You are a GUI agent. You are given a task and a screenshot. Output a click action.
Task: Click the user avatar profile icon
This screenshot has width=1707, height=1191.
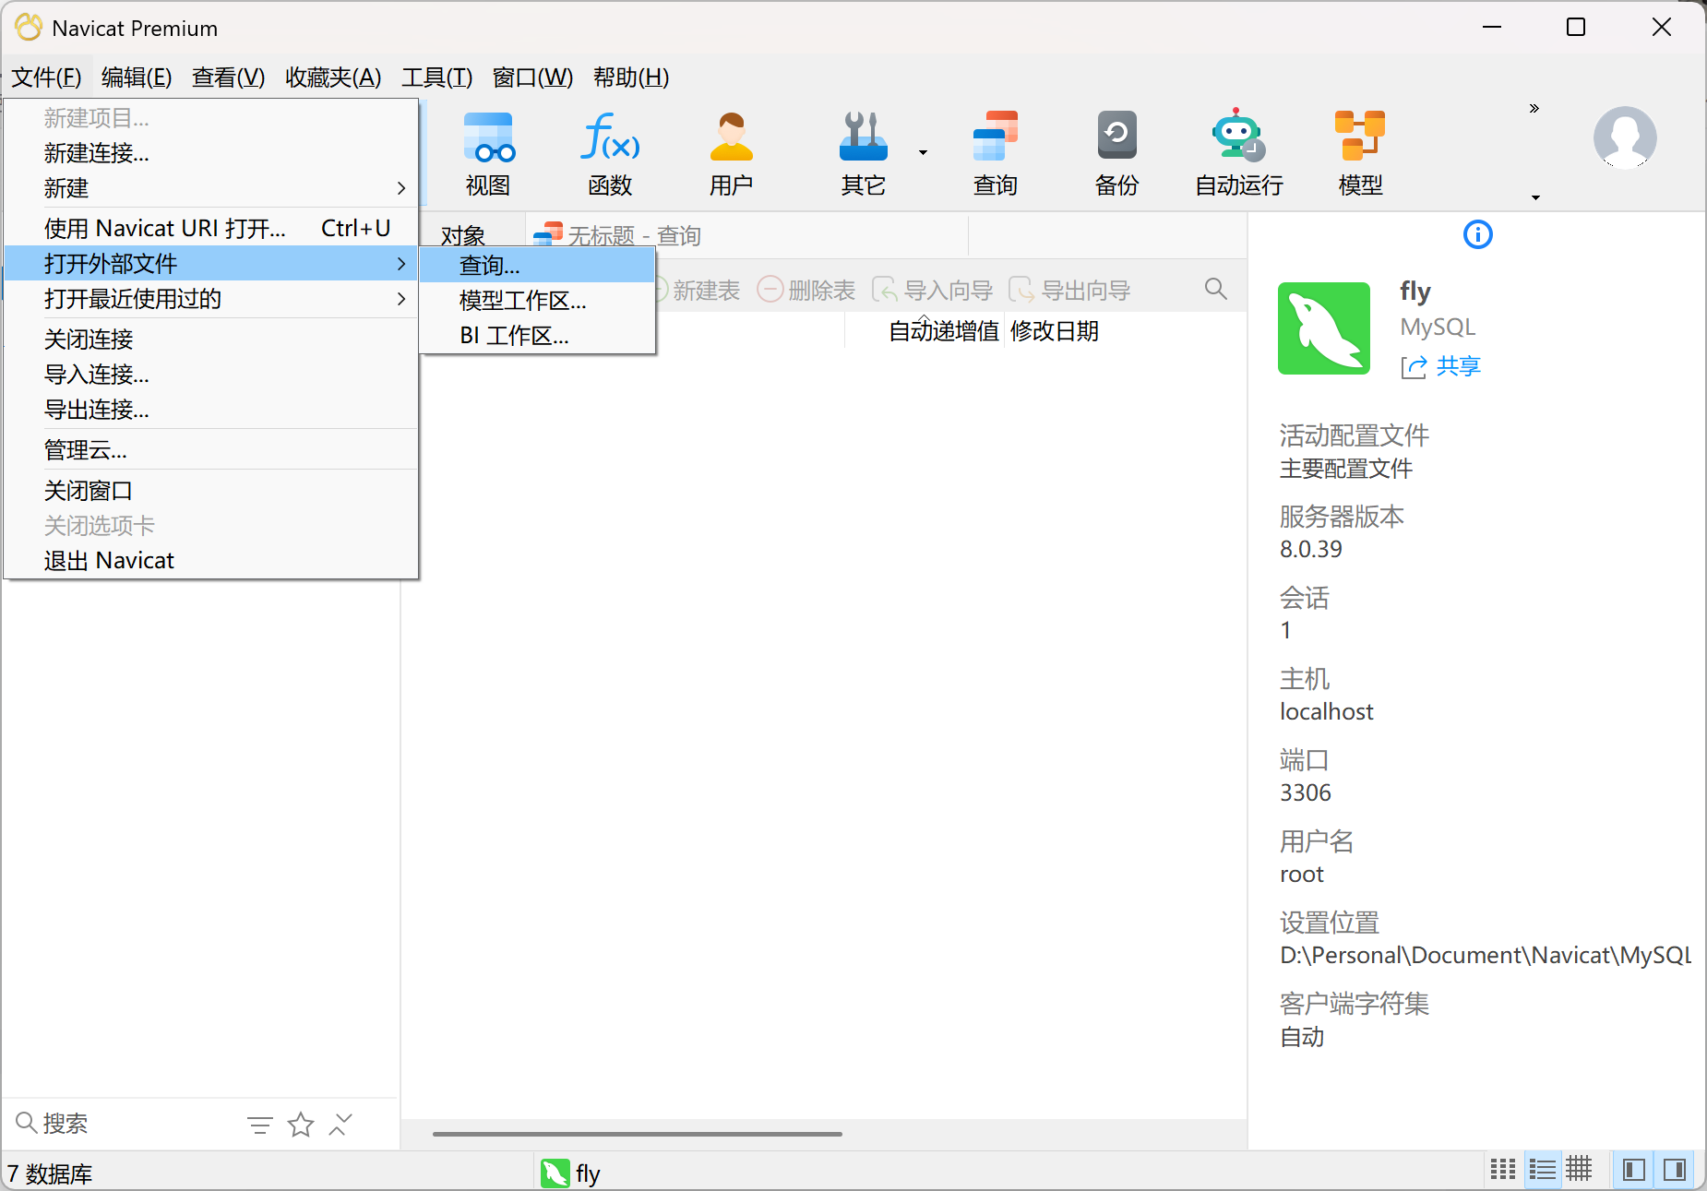(1625, 137)
